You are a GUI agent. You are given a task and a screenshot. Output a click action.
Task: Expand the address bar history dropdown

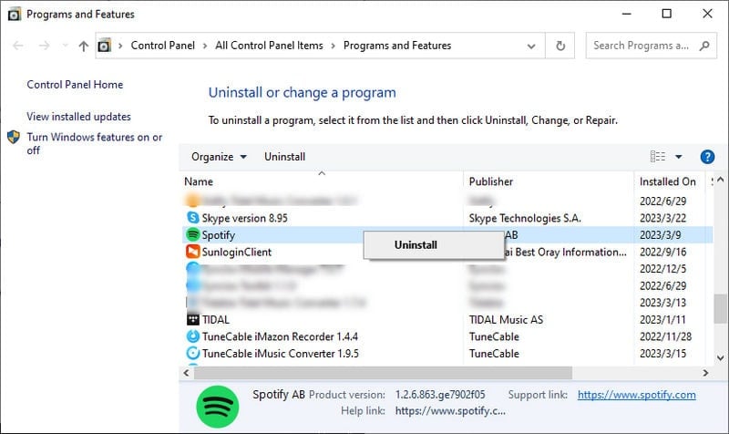pyautogui.click(x=531, y=46)
